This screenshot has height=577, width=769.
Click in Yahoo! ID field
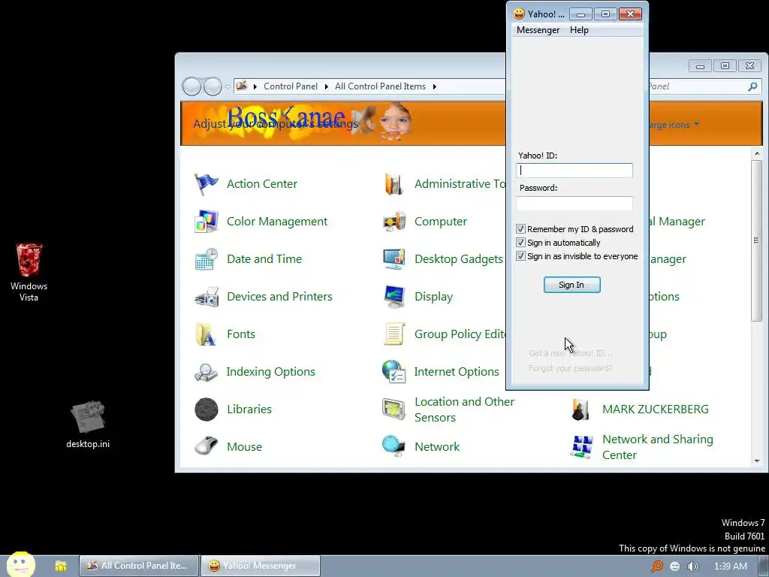(x=574, y=171)
